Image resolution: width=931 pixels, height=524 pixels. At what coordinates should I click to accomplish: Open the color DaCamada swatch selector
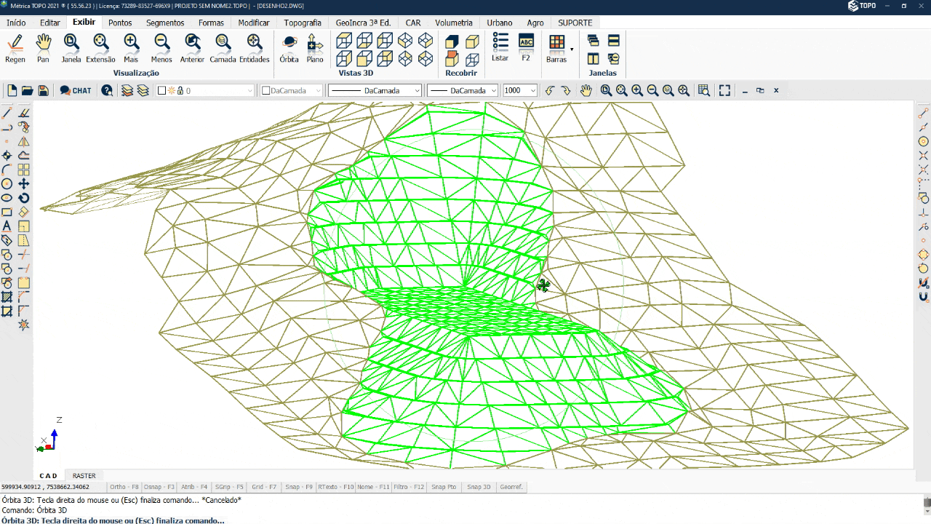pyautogui.click(x=291, y=90)
